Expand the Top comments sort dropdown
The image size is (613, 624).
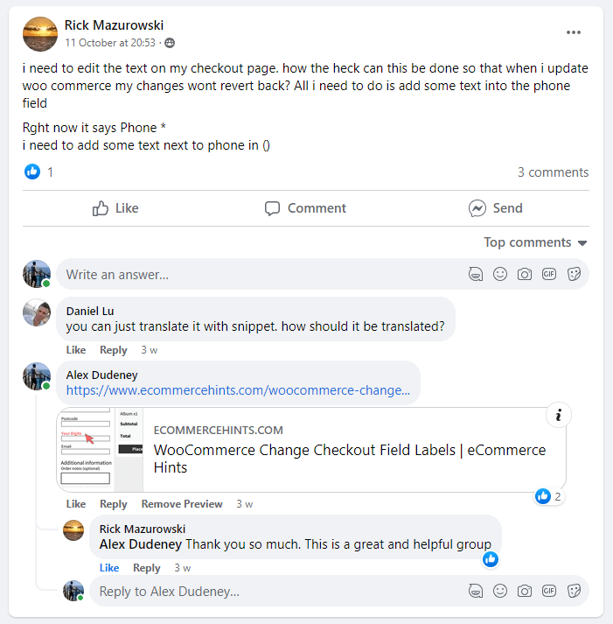coord(535,242)
